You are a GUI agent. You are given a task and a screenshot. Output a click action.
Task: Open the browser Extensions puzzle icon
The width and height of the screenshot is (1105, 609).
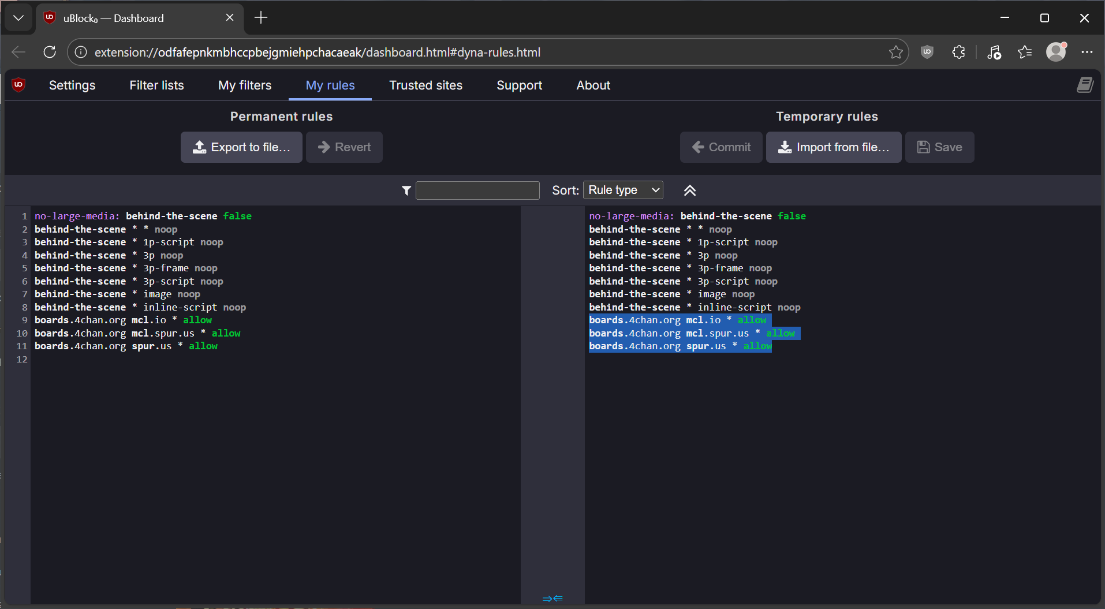[958, 52]
